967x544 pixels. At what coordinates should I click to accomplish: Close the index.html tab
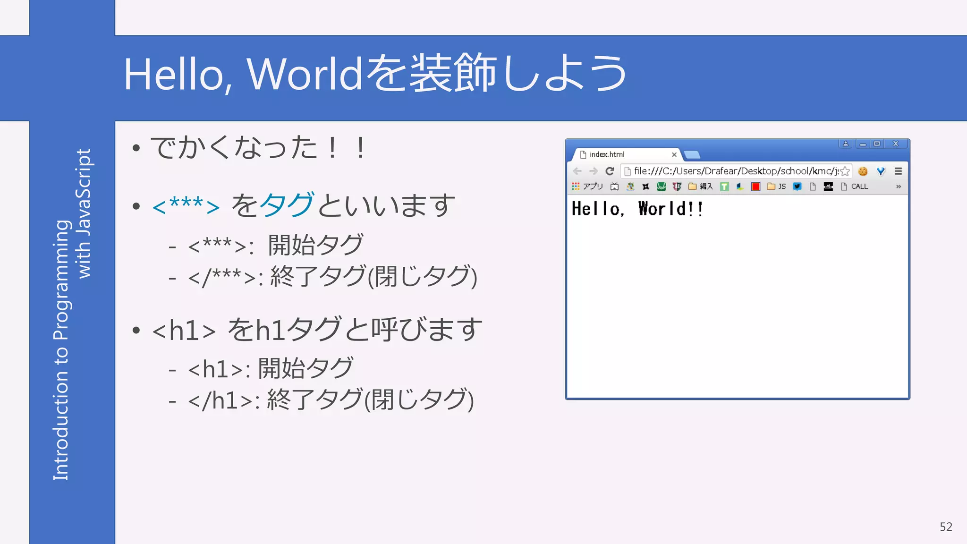(x=674, y=154)
